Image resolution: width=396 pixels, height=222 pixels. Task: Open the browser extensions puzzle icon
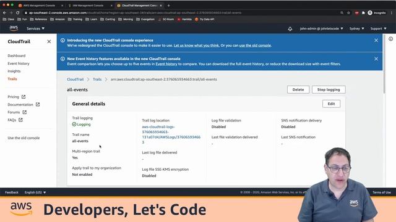pyautogui.click(x=363, y=12)
